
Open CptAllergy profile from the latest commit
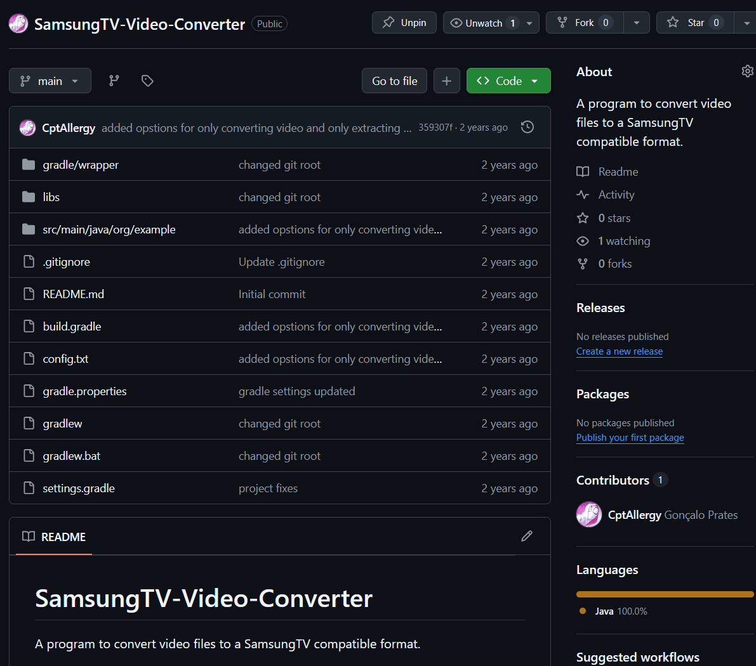click(69, 127)
